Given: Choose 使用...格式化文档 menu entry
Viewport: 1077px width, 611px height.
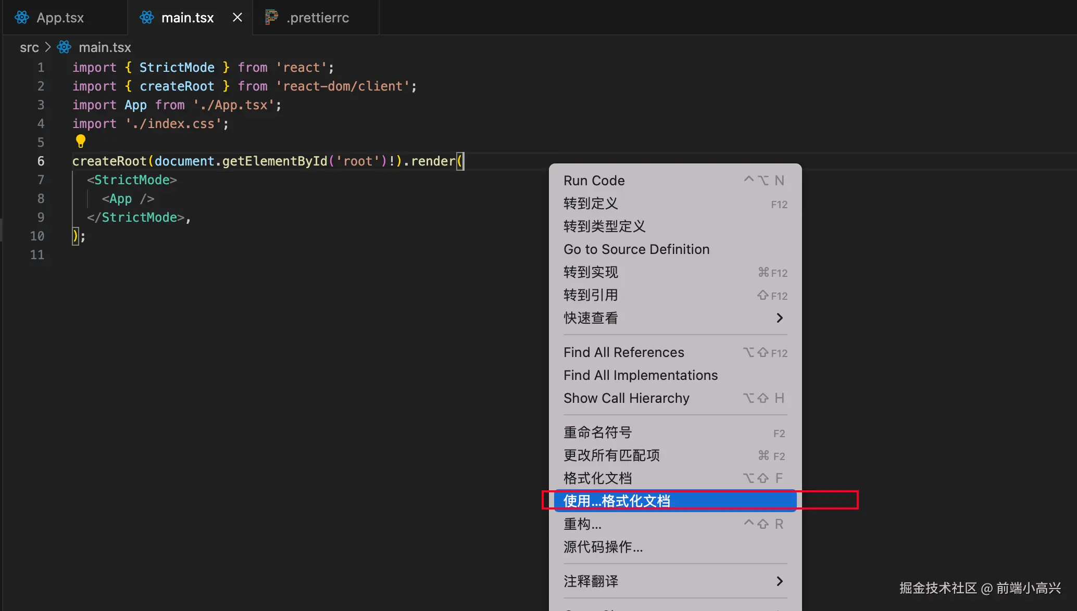Looking at the screenshot, I should point(617,501).
